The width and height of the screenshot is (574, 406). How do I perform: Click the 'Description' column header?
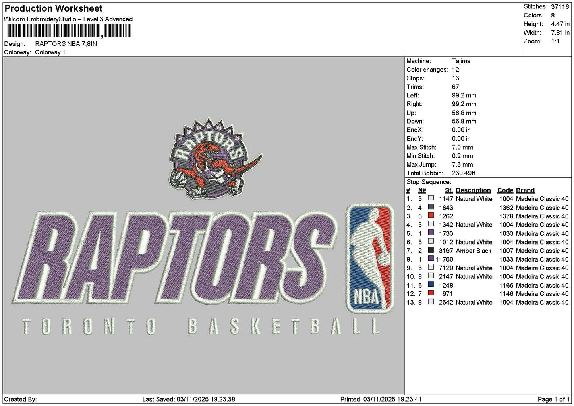(473, 190)
